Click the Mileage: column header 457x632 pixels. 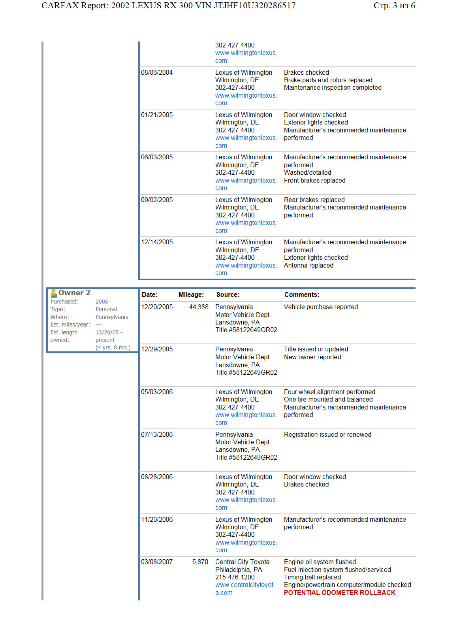click(191, 295)
